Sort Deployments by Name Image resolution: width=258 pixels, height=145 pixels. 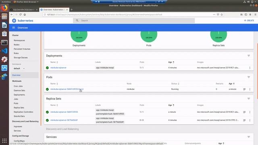pyautogui.click(x=54, y=62)
